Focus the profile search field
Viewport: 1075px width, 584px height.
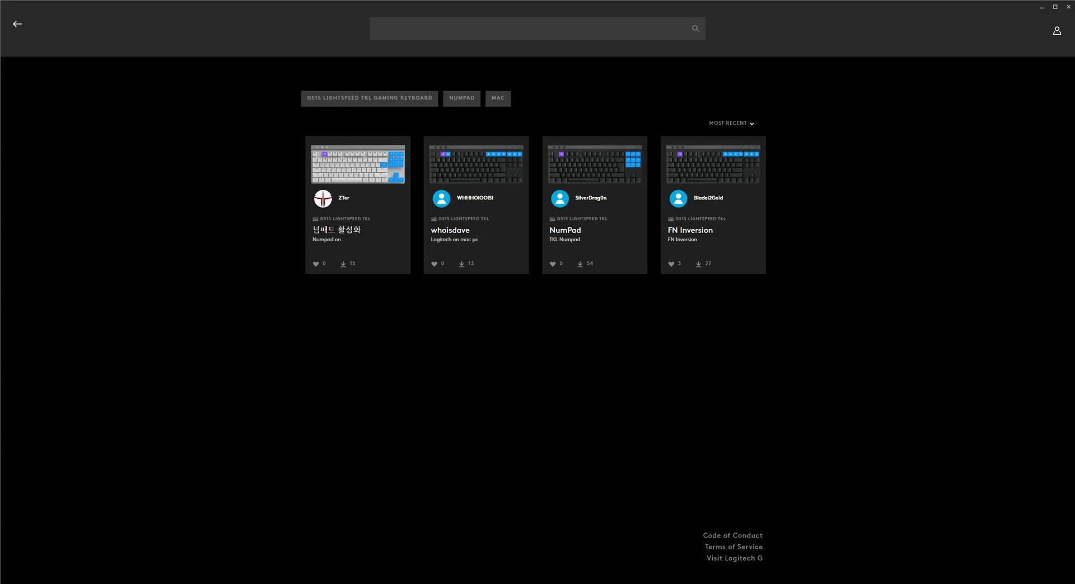[537, 29]
